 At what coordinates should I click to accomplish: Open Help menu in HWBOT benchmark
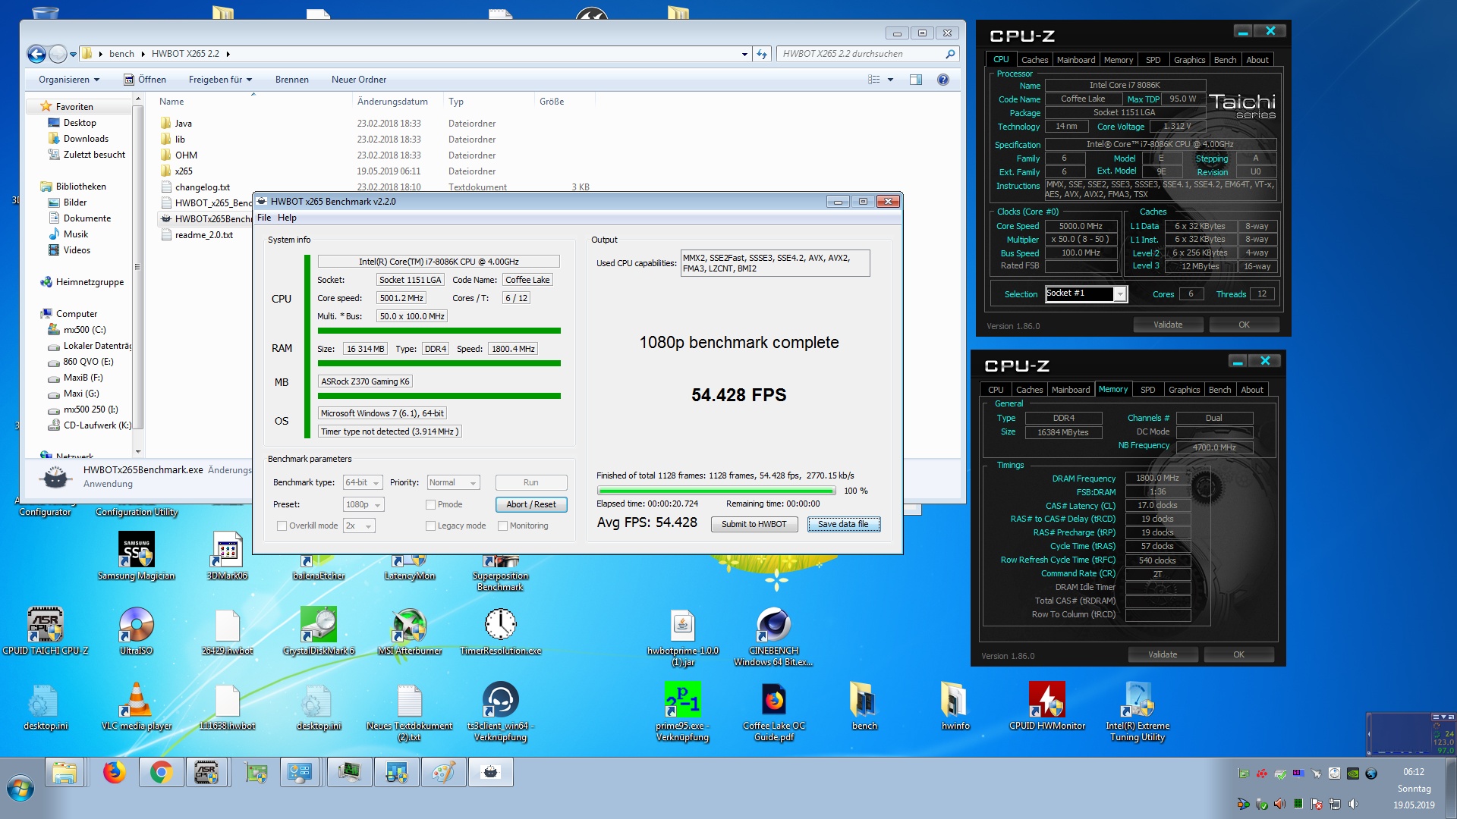[287, 218]
